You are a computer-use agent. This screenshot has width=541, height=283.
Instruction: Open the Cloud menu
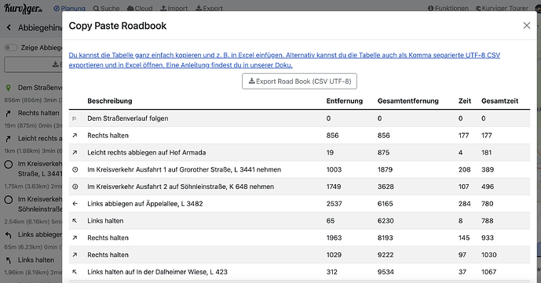(x=140, y=9)
